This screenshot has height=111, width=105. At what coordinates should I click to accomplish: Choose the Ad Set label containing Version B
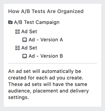pos(29,48)
